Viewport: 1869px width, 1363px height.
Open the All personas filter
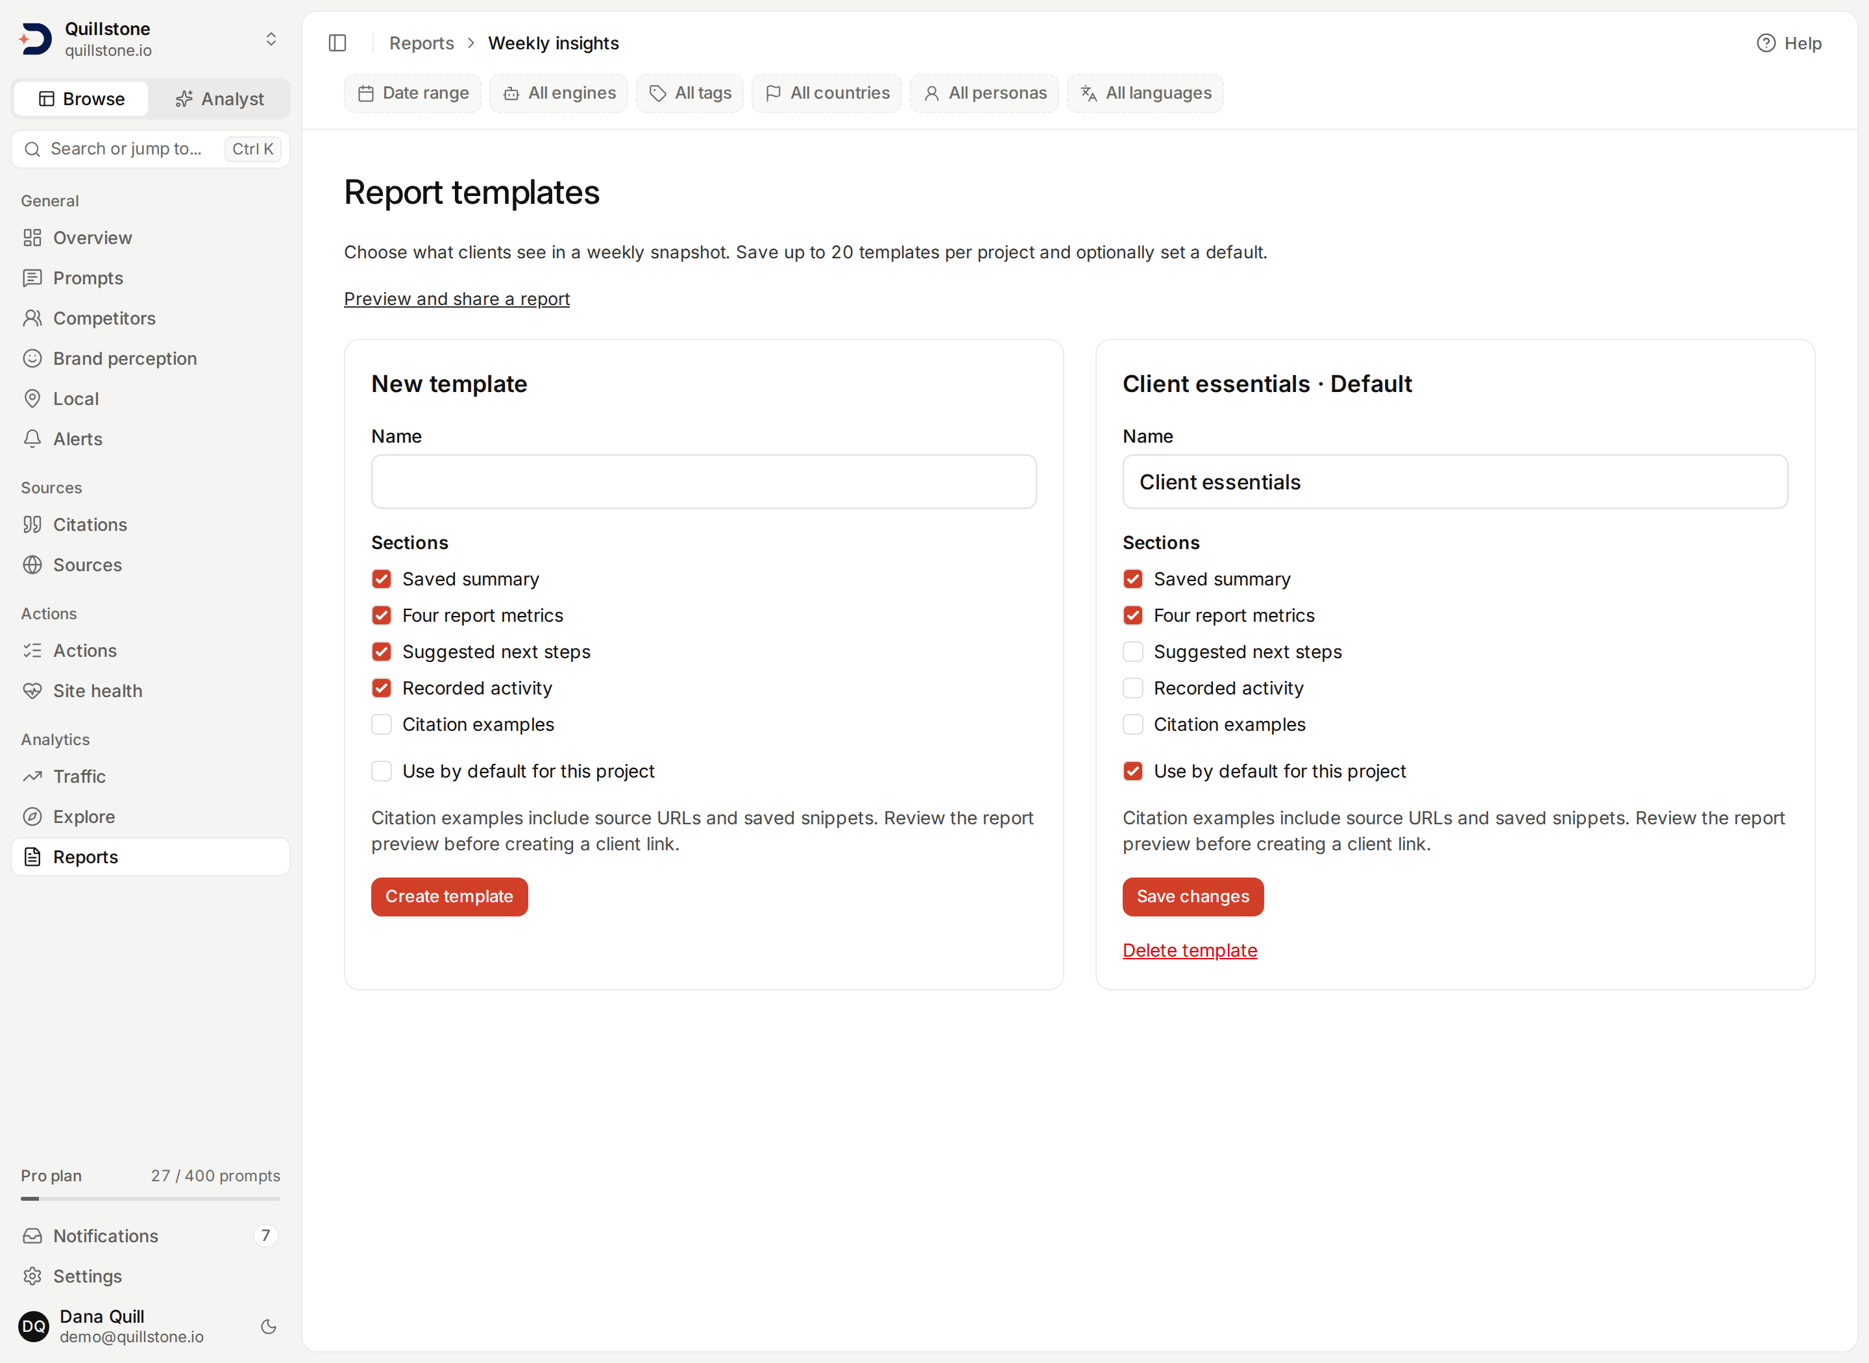click(984, 93)
